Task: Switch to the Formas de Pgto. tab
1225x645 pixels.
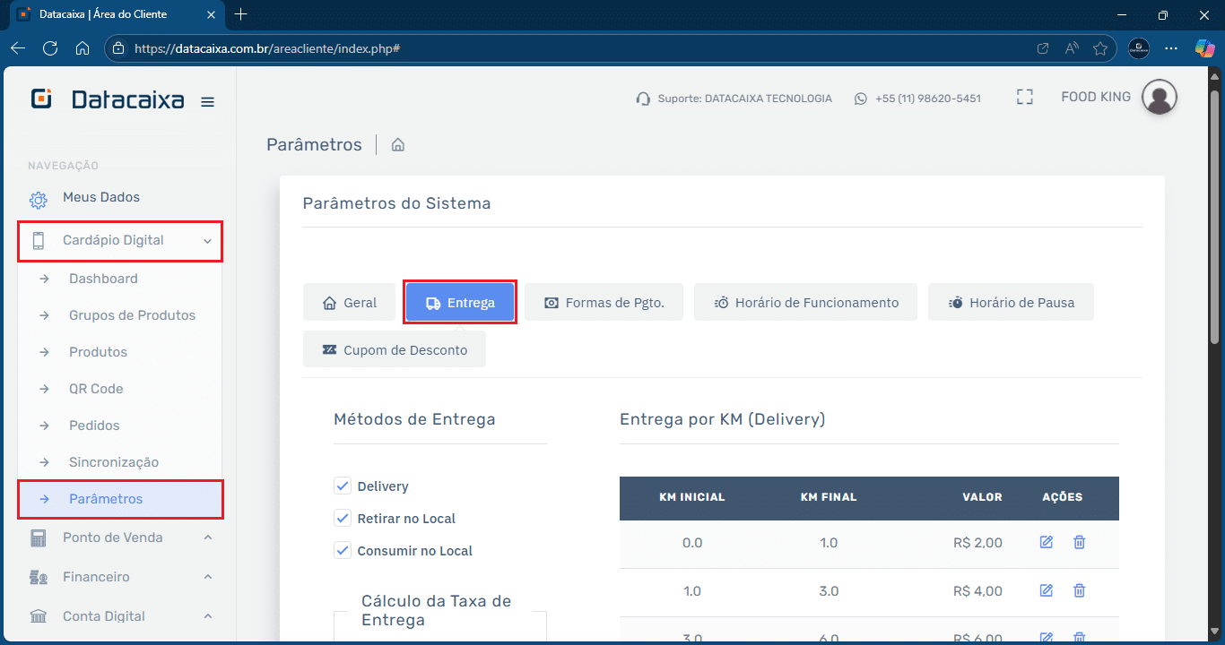Action: pyautogui.click(x=604, y=303)
